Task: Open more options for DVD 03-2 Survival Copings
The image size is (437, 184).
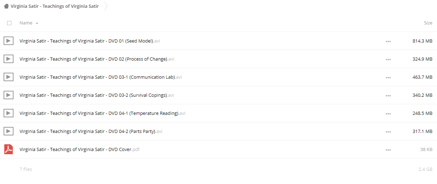Action: point(388,95)
